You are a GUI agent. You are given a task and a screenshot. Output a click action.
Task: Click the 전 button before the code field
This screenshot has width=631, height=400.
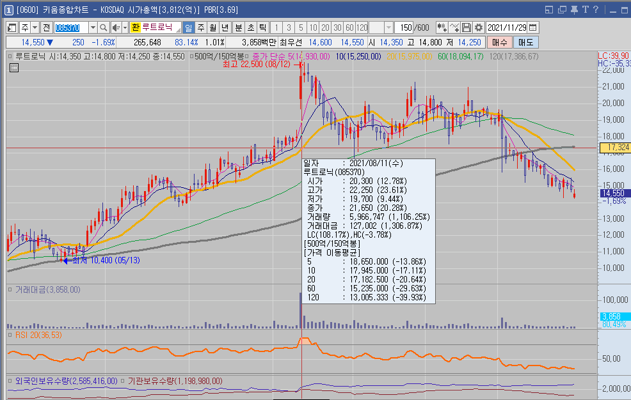tap(46, 27)
